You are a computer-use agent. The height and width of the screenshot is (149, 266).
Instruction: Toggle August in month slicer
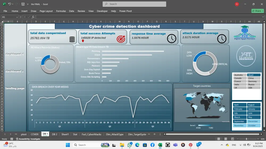[x=254, y=105]
